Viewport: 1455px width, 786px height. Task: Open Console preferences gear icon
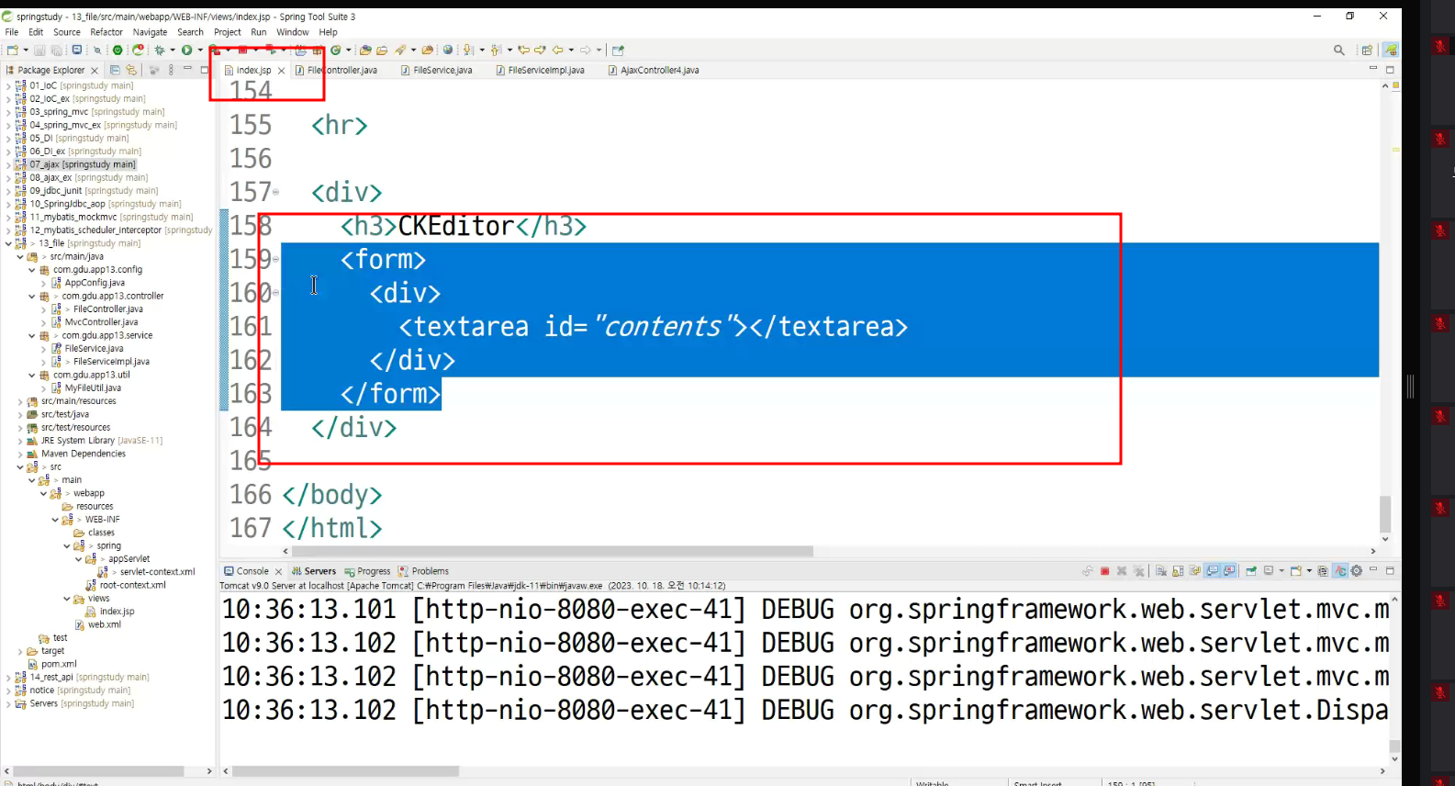[x=1356, y=570]
